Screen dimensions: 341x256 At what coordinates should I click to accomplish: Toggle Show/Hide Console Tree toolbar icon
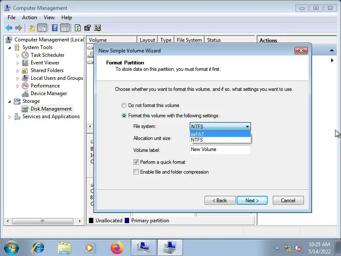click(x=42, y=28)
